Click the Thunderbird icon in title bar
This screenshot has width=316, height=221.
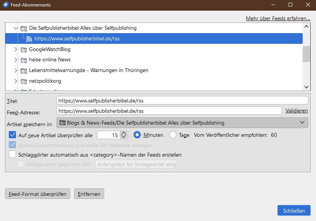click(6, 5)
